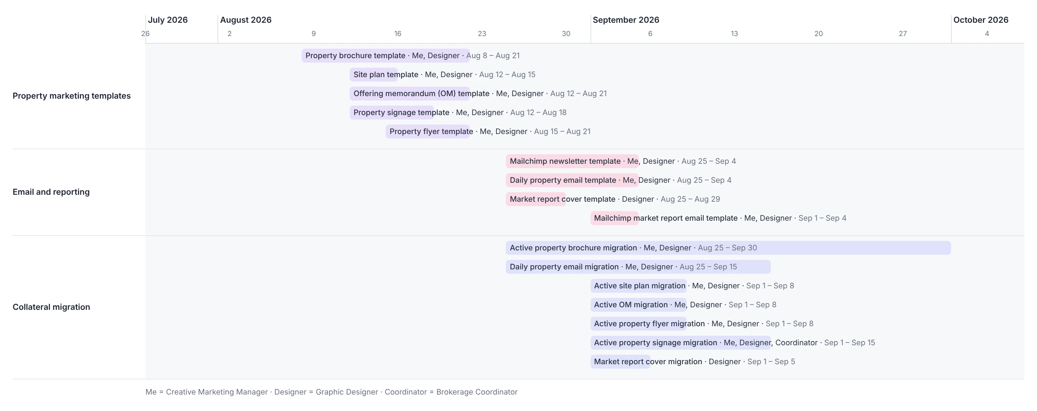Click the July 2026 month header
The height and width of the screenshot is (411, 1037).
168,20
